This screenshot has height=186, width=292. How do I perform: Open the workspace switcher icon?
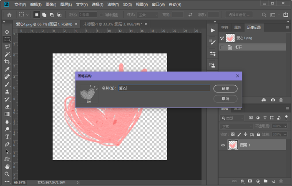point(273,15)
